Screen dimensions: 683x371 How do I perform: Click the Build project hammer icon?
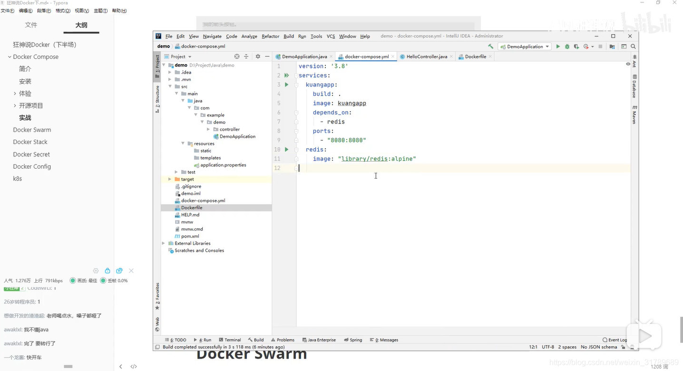click(490, 47)
